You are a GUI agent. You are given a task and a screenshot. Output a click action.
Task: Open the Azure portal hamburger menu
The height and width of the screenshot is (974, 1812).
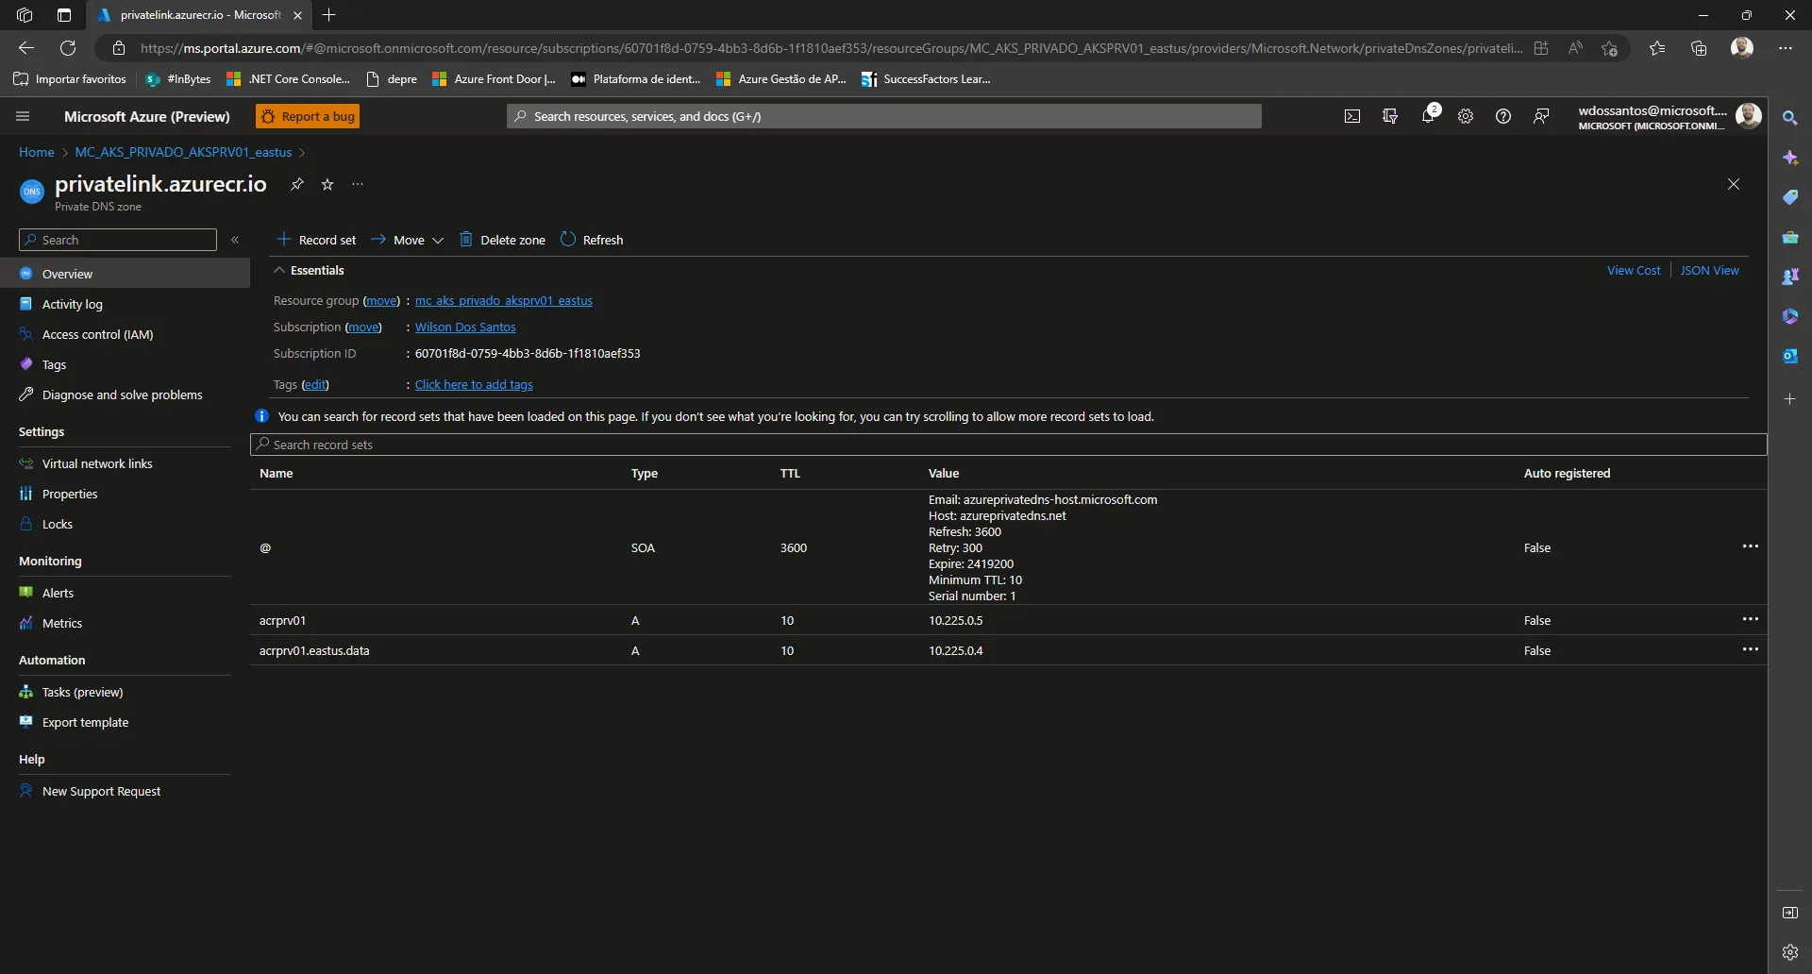23,116
